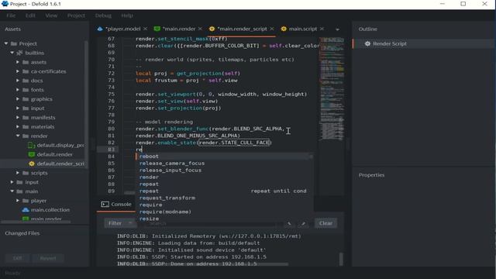
Task: Click the Defold app logo in title bar
Action: pos(5,4)
